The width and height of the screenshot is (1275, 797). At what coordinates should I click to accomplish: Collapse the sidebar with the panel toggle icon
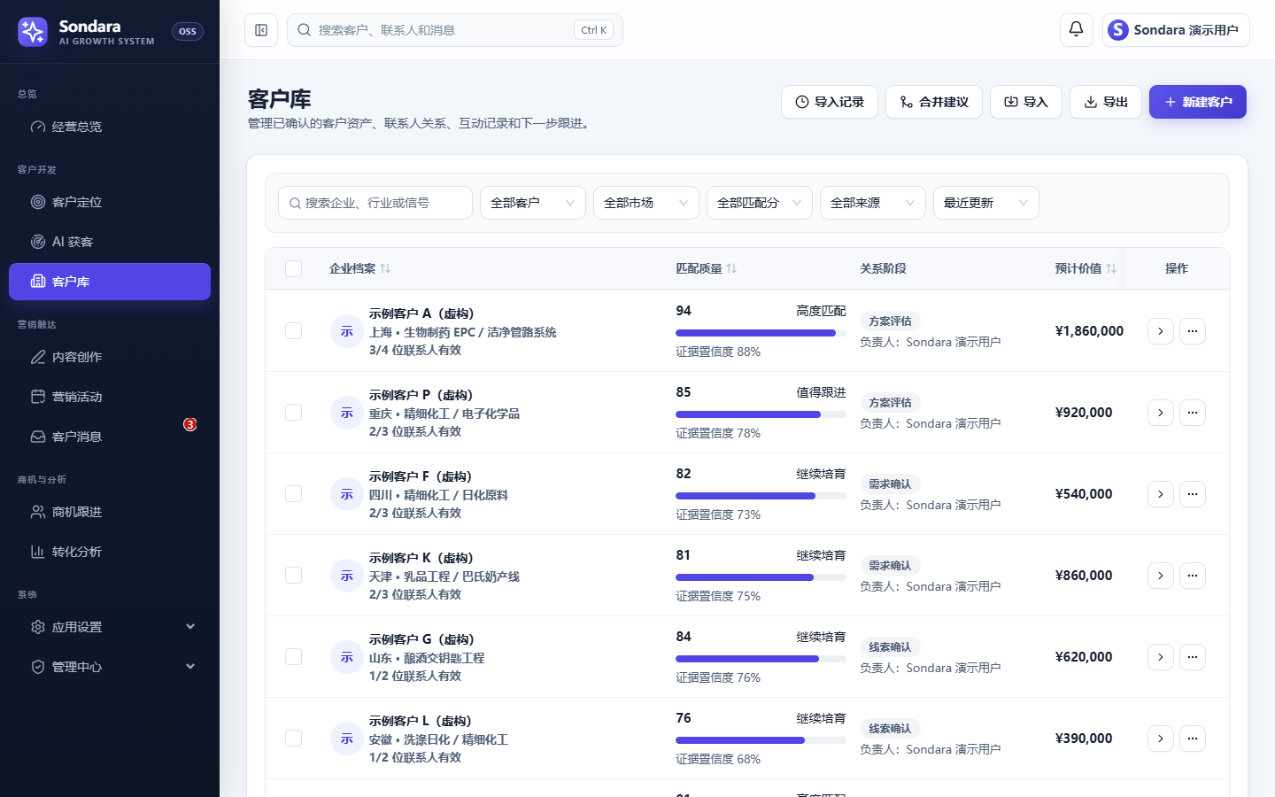pos(261,30)
